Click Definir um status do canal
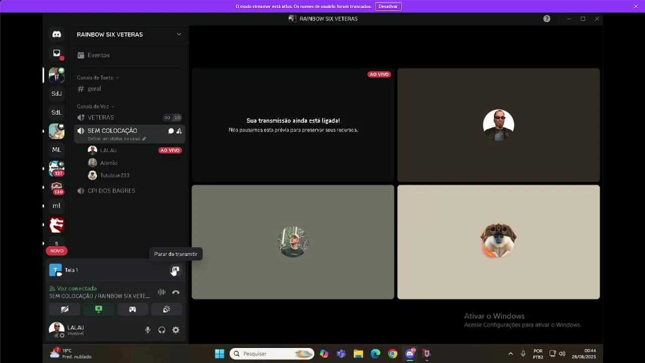Viewport: 645px width, 363px height. 117,139
